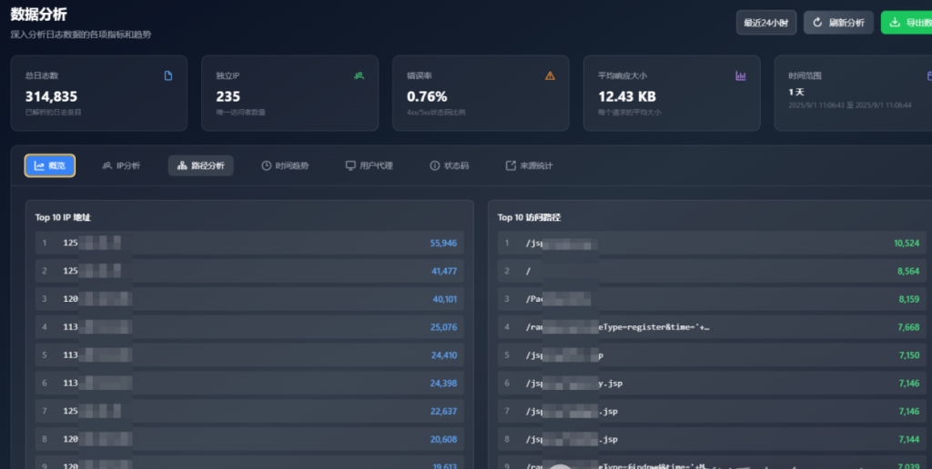Open the 来源统计 tab
The width and height of the screenshot is (932, 469).
coord(529,165)
